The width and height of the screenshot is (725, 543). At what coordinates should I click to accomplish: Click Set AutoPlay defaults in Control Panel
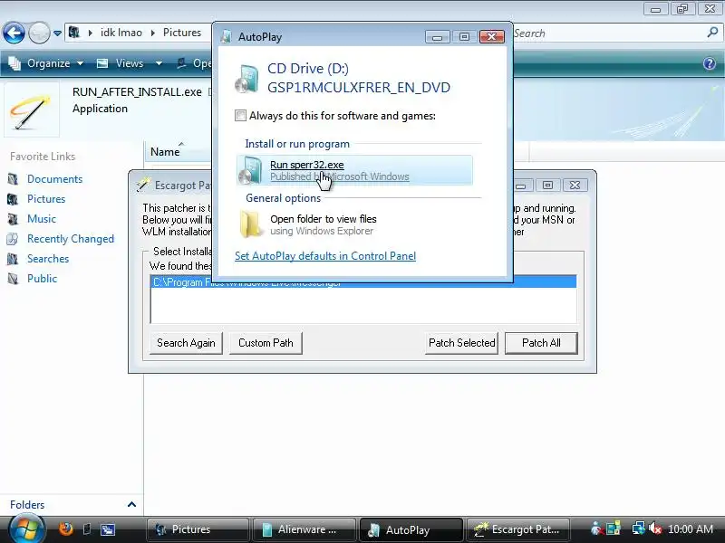(x=325, y=256)
